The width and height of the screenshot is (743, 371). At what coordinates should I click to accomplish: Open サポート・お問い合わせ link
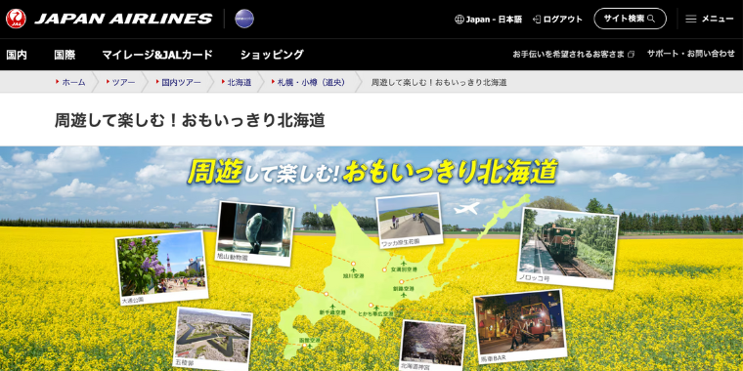(691, 54)
